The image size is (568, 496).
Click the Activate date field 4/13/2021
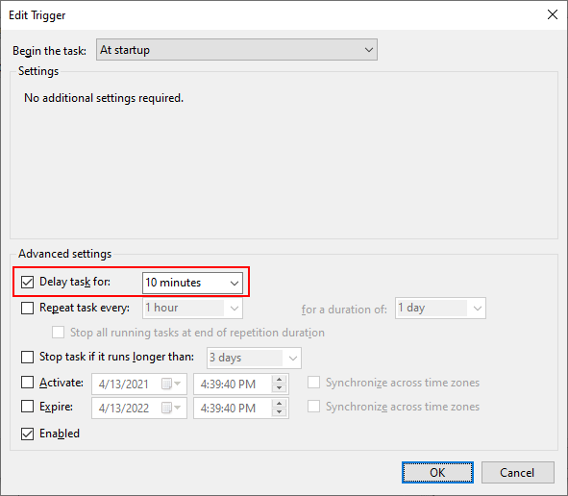coord(139,384)
